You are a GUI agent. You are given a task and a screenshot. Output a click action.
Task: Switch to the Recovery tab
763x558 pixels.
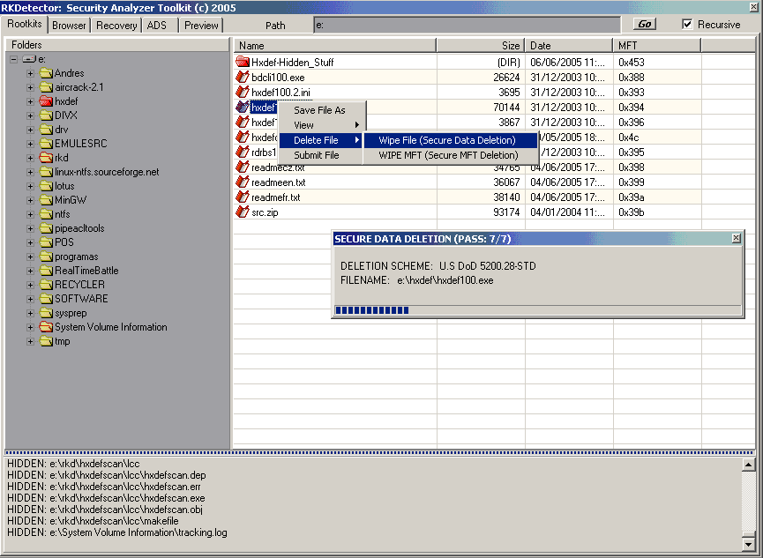(116, 26)
